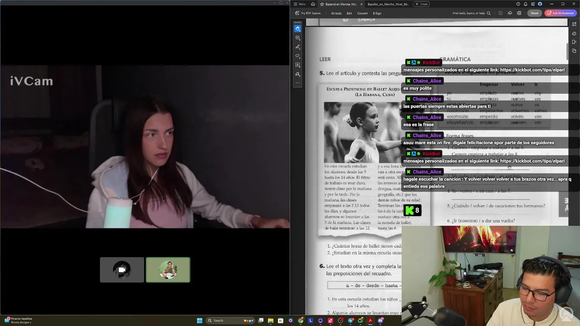Click the highlighted participant avatar thumbnail
Screen dimensions: 580x326
coord(168,270)
